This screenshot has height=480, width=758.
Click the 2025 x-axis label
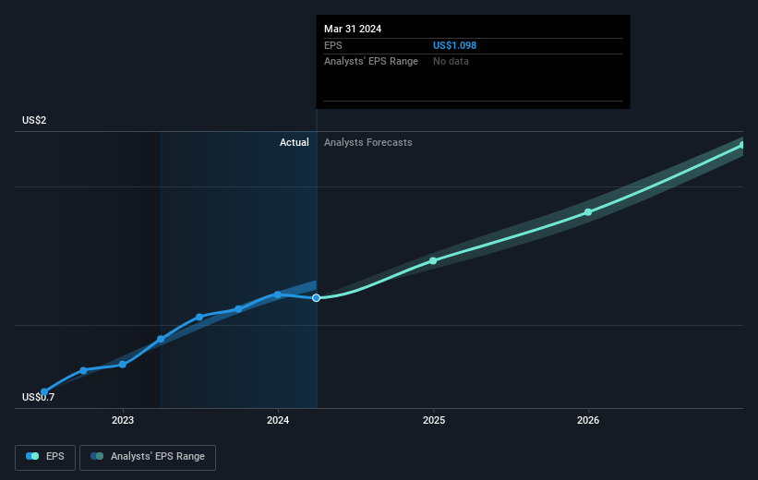pos(434,420)
